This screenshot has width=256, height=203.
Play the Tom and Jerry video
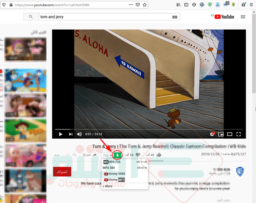[x=61, y=134]
